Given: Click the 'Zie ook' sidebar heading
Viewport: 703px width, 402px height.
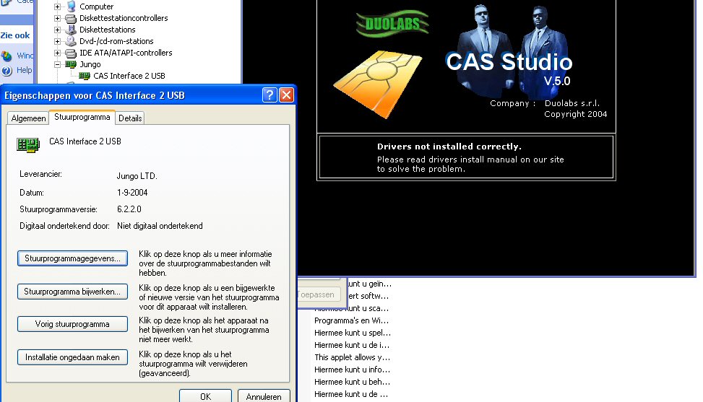Looking at the screenshot, I should pos(15,35).
